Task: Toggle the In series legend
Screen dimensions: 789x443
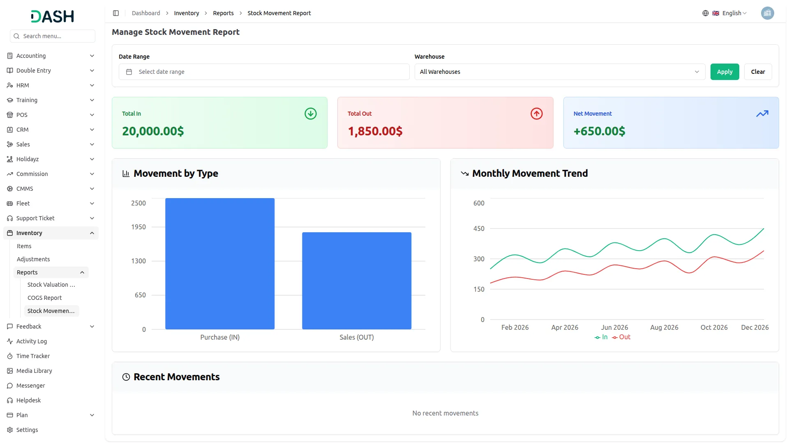Action: pyautogui.click(x=601, y=337)
